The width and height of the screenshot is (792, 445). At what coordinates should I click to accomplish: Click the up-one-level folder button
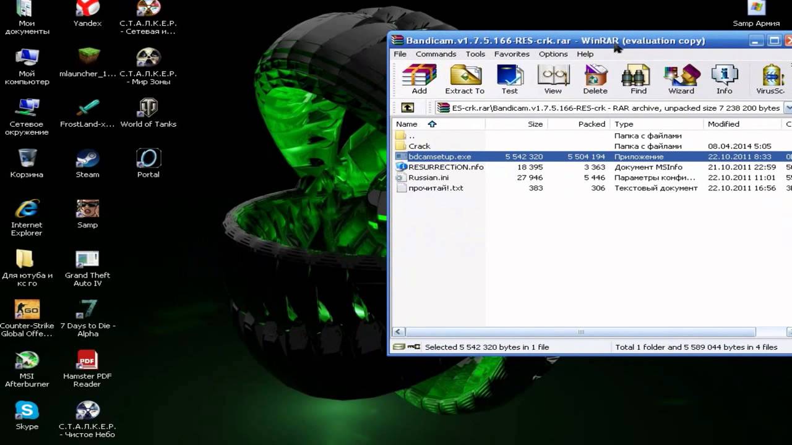click(407, 108)
